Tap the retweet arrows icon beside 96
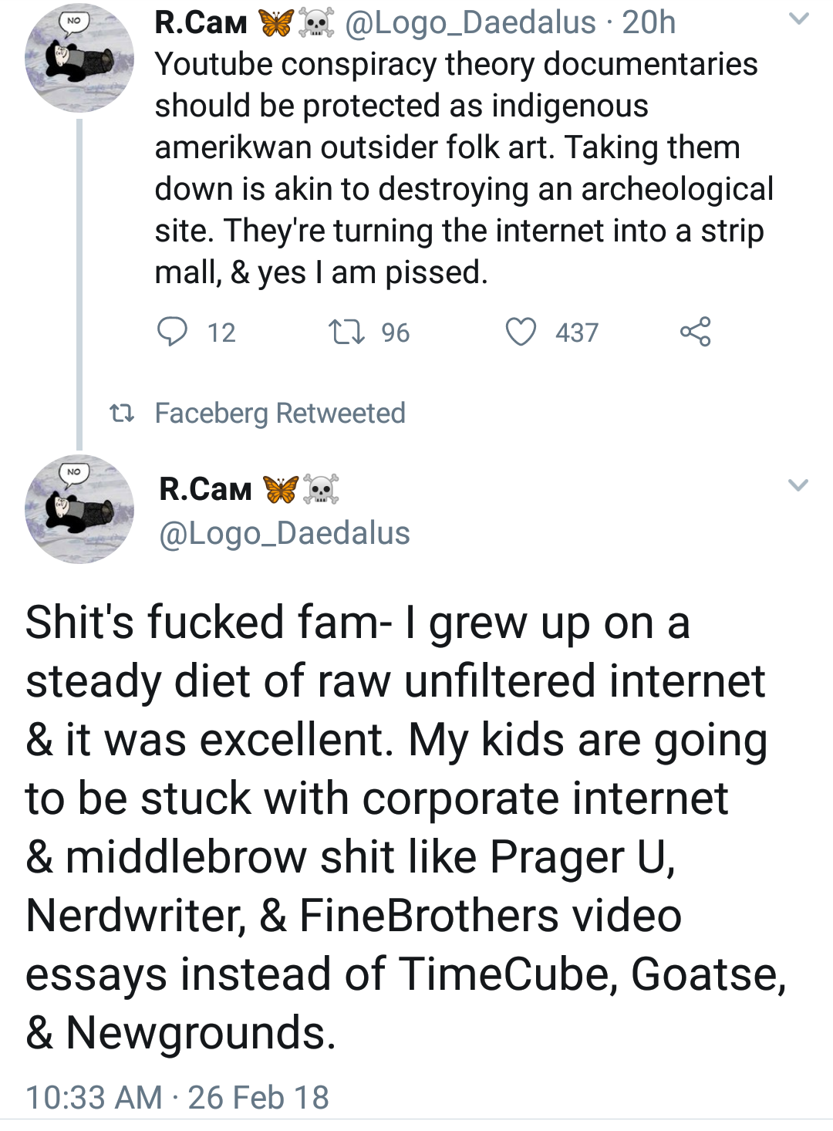Image resolution: width=833 pixels, height=1131 pixels. (x=347, y=333)
